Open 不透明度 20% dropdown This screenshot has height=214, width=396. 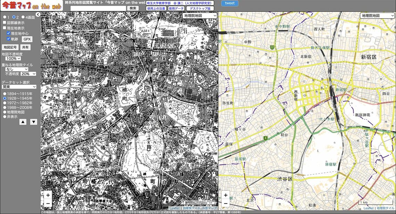click(28, 74)
